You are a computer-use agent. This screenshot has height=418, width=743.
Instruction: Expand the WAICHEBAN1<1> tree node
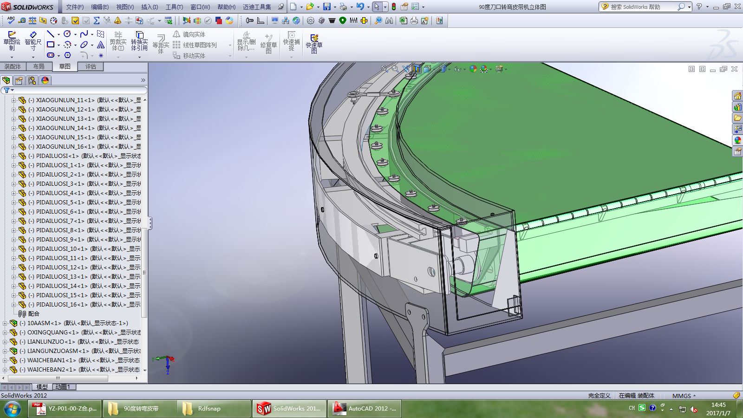pos(5,360)
